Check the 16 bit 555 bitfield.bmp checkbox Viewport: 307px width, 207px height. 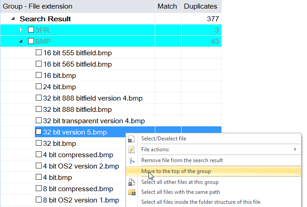click(38, 53)
